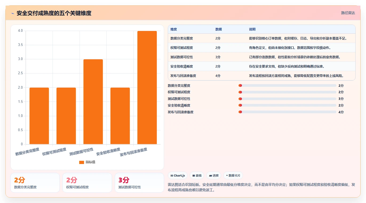366x203 pixels.
Task: Open the 2分 数据分类完整度 data card
Action: tap(35, 183)
